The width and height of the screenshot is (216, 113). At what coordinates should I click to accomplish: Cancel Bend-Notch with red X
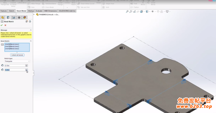[x=5, y=25]
